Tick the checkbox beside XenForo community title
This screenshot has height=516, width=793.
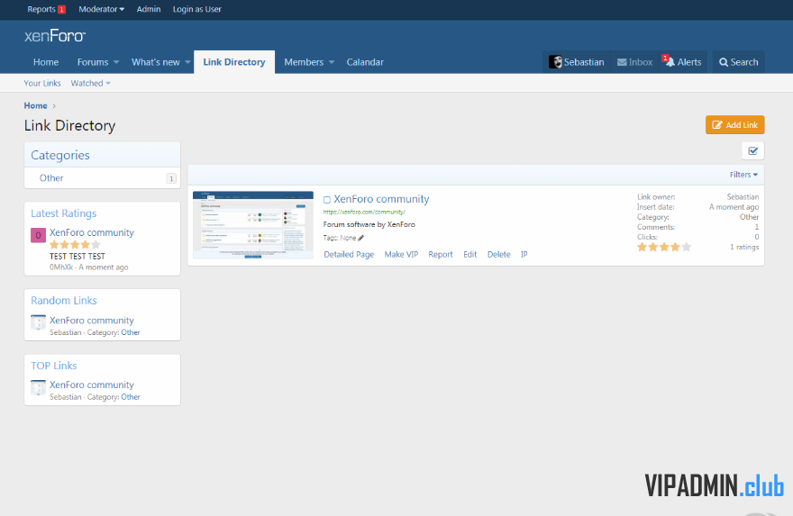(x=327, y=200)
